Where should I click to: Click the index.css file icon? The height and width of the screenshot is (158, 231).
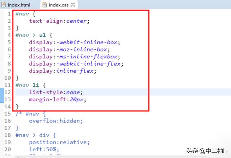tap(45, 5)
